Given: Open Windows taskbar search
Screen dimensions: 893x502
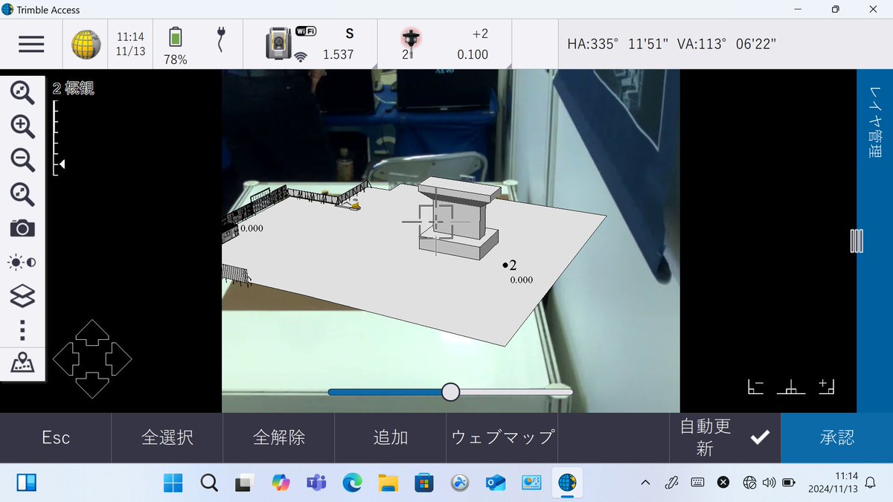Looking at the screenshot, I should tap(209, 483).
